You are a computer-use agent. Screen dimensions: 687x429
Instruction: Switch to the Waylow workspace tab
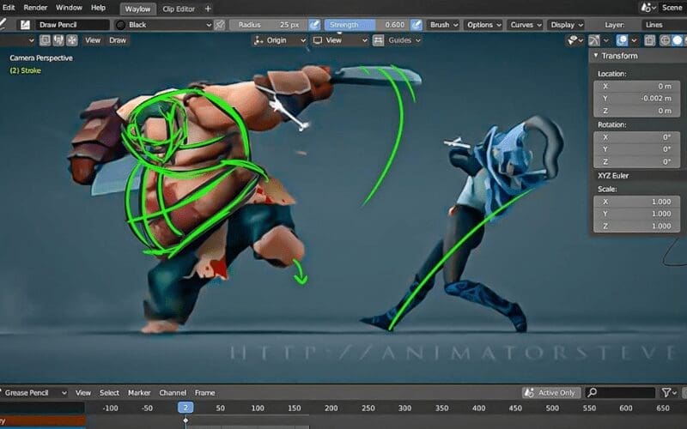[137, 9]
